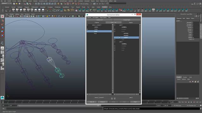202x113 pixels.
Task: Play the animation backwards
Action: coord(189,102)
